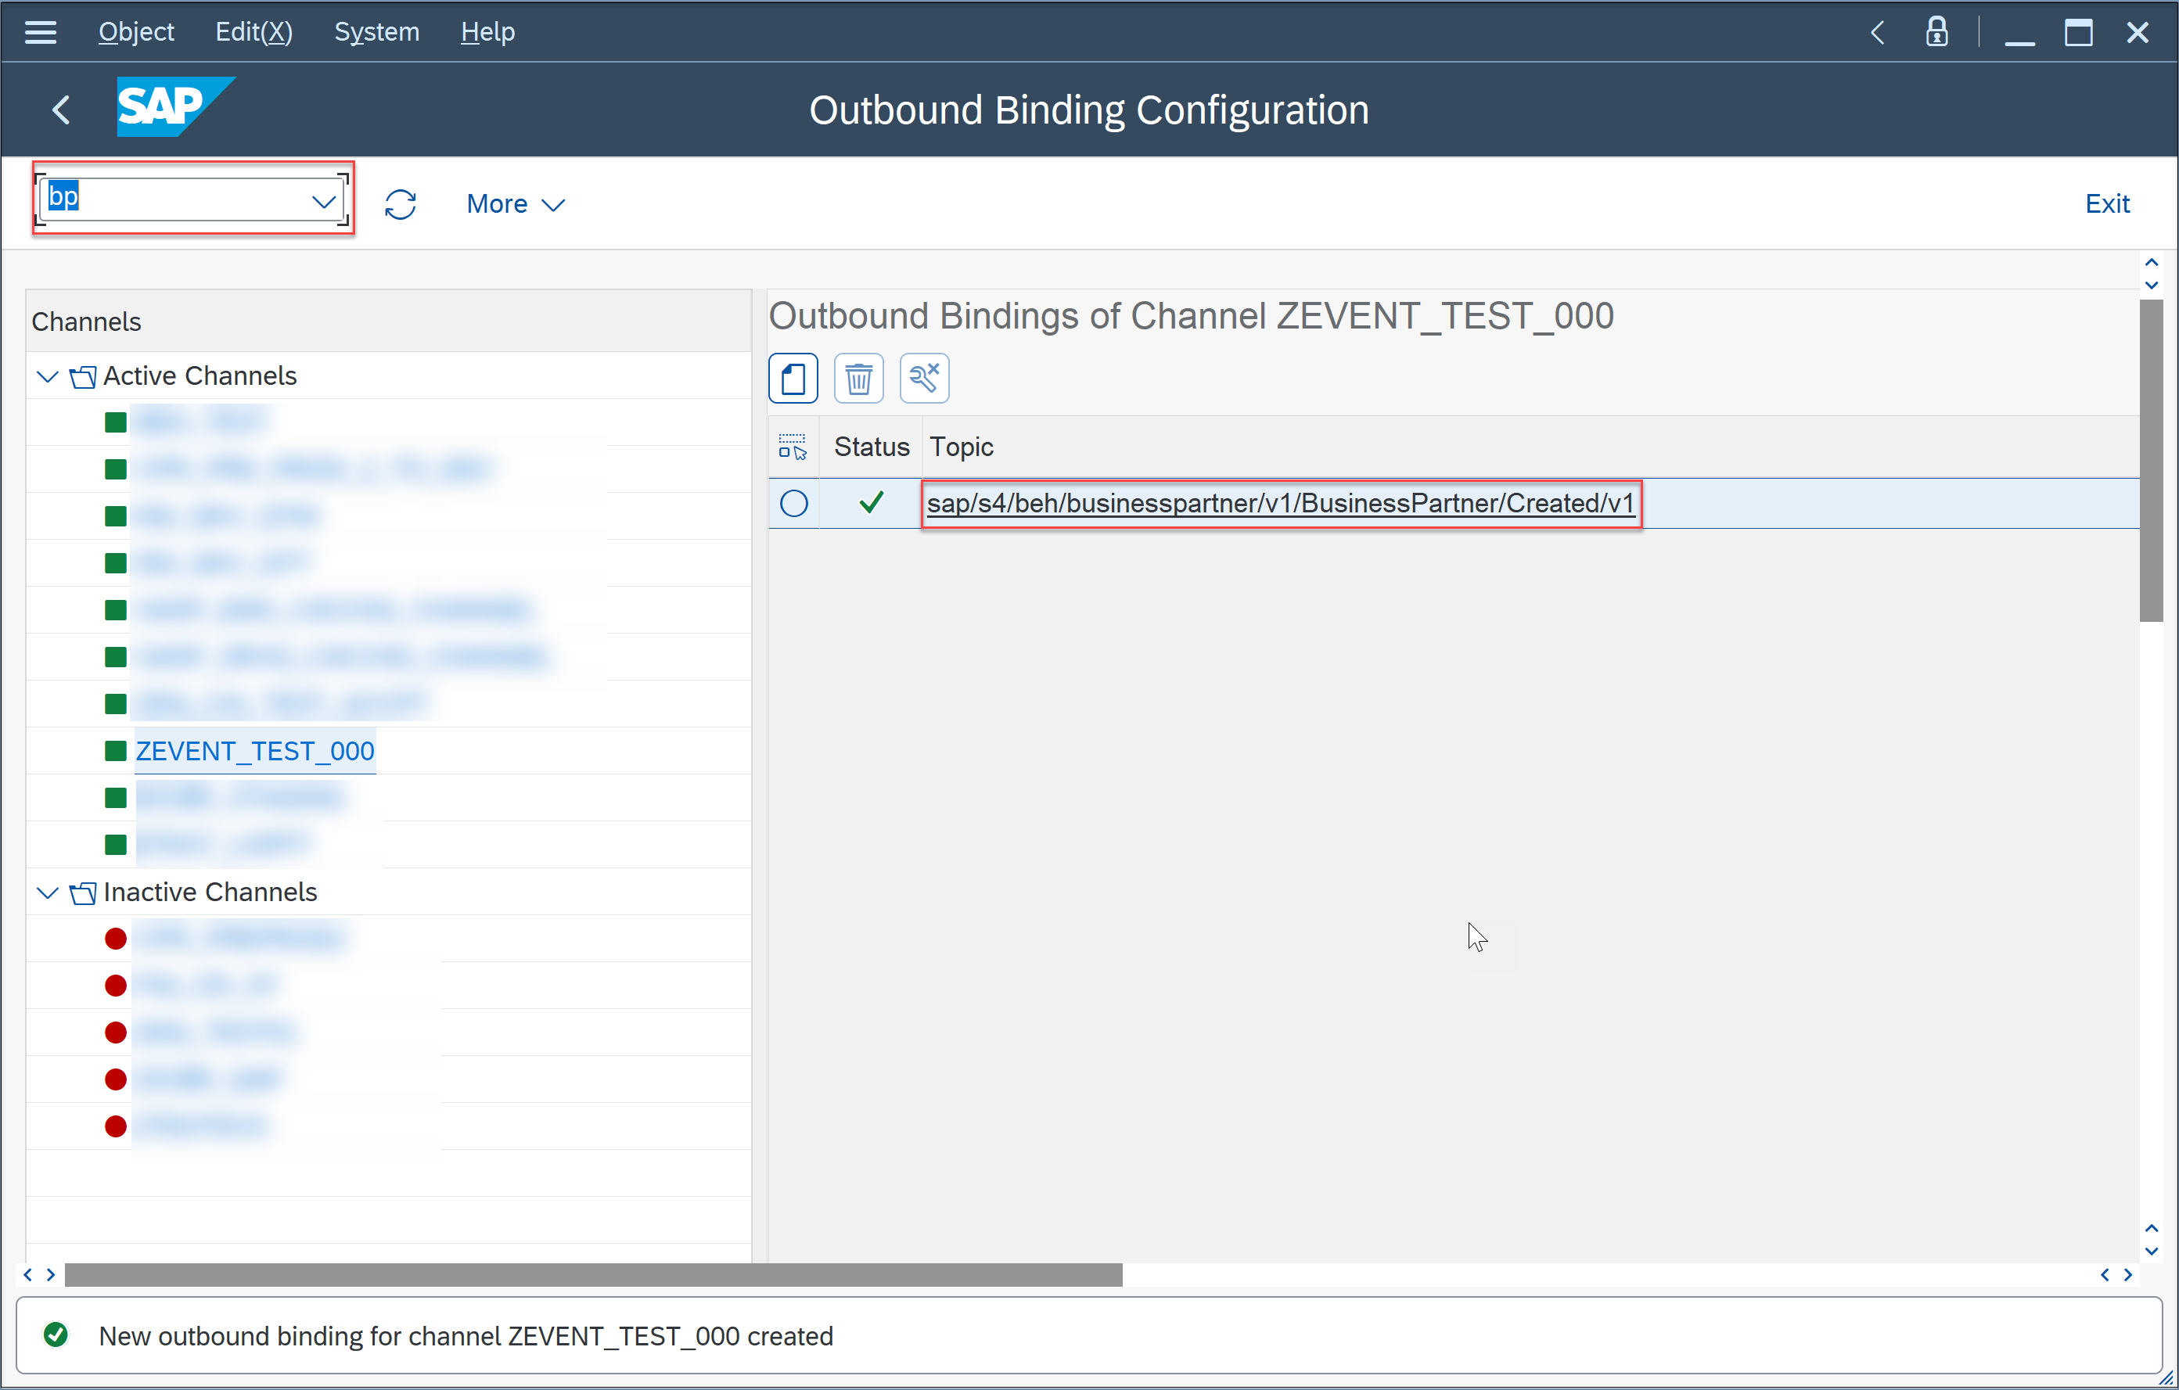Open the Object menu
Viewport: 2179px width, 1390px height.
(135, 33)
